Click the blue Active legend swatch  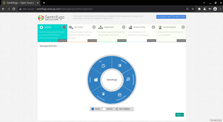pyautogui.click(x=93, y=109)
